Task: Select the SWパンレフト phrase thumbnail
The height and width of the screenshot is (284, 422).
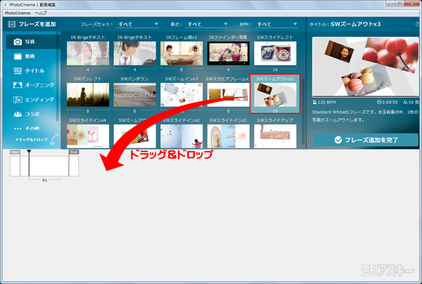Action: click(x=88, y=95)
